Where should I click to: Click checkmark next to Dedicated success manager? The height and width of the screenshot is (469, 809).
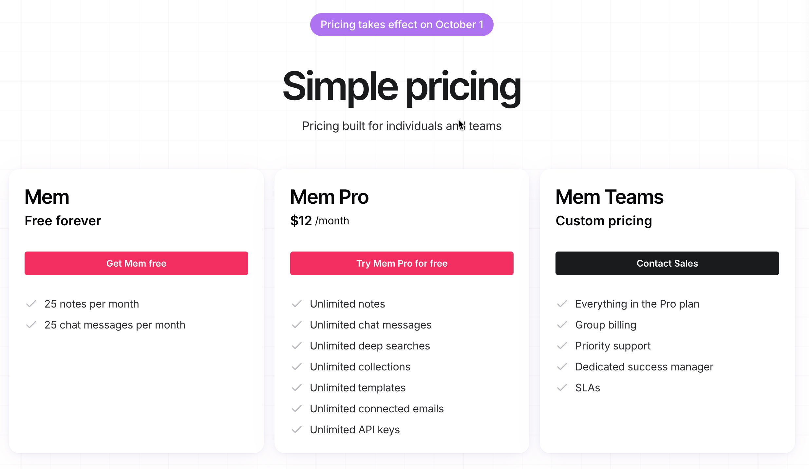point(562,367)
